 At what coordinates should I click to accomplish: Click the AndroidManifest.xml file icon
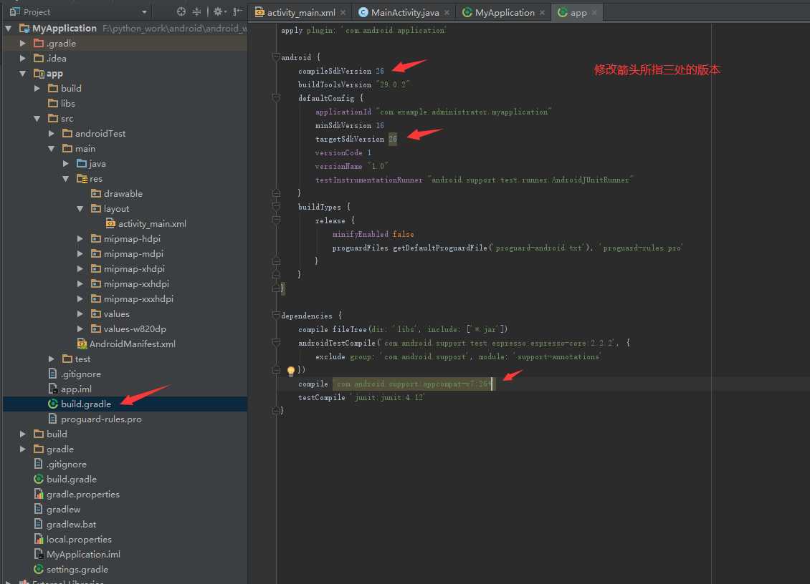point(82,344)
